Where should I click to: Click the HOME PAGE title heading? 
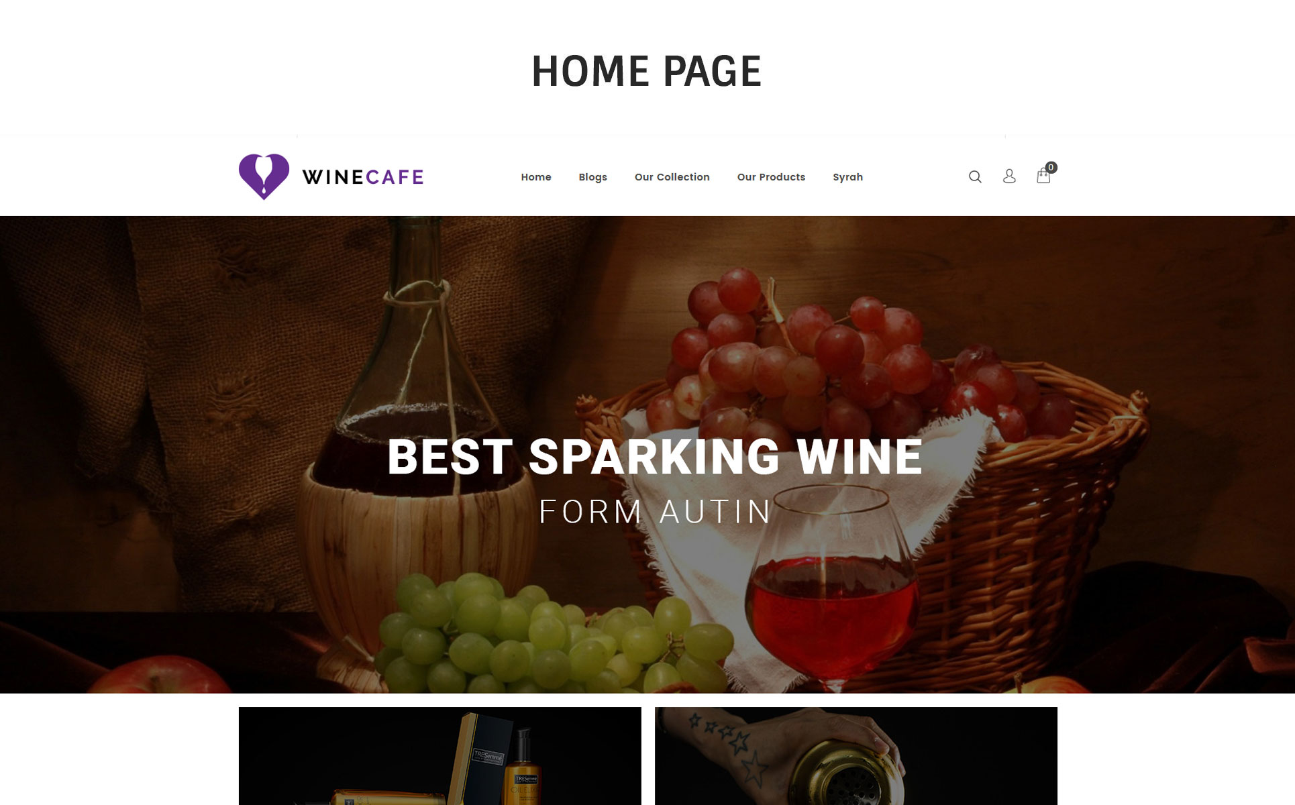[647, 71]
